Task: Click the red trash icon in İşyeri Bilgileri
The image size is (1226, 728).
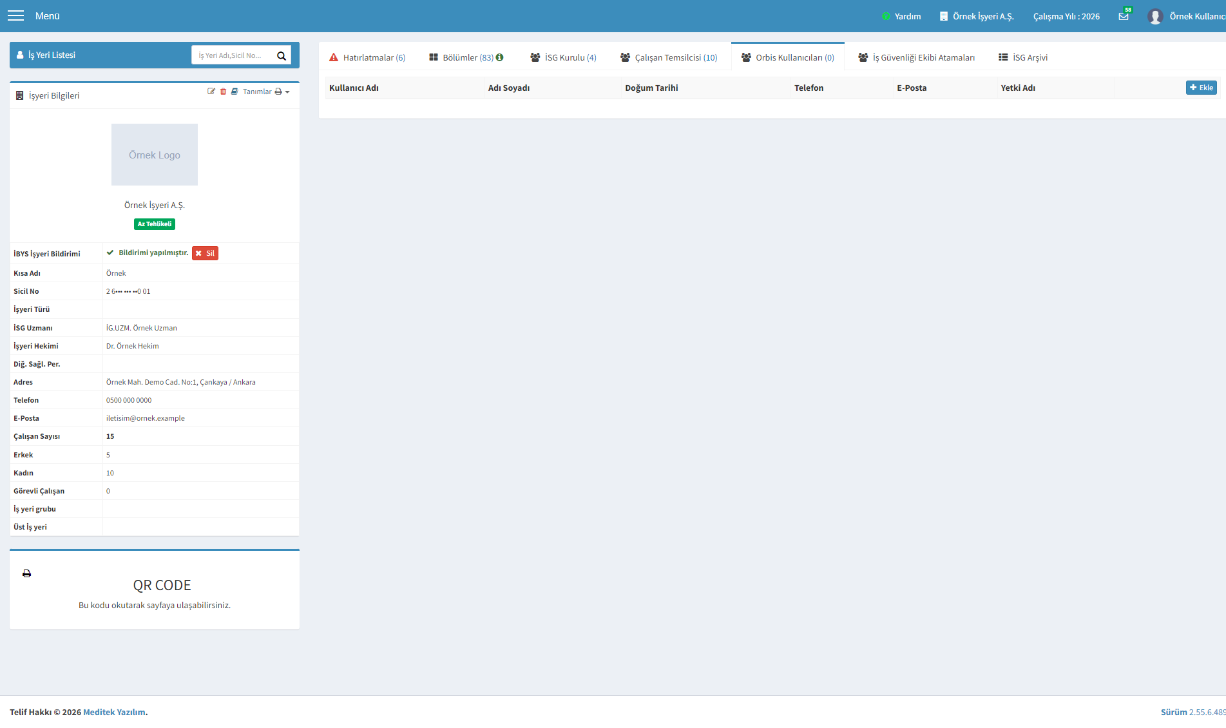Action: point(223,91)
